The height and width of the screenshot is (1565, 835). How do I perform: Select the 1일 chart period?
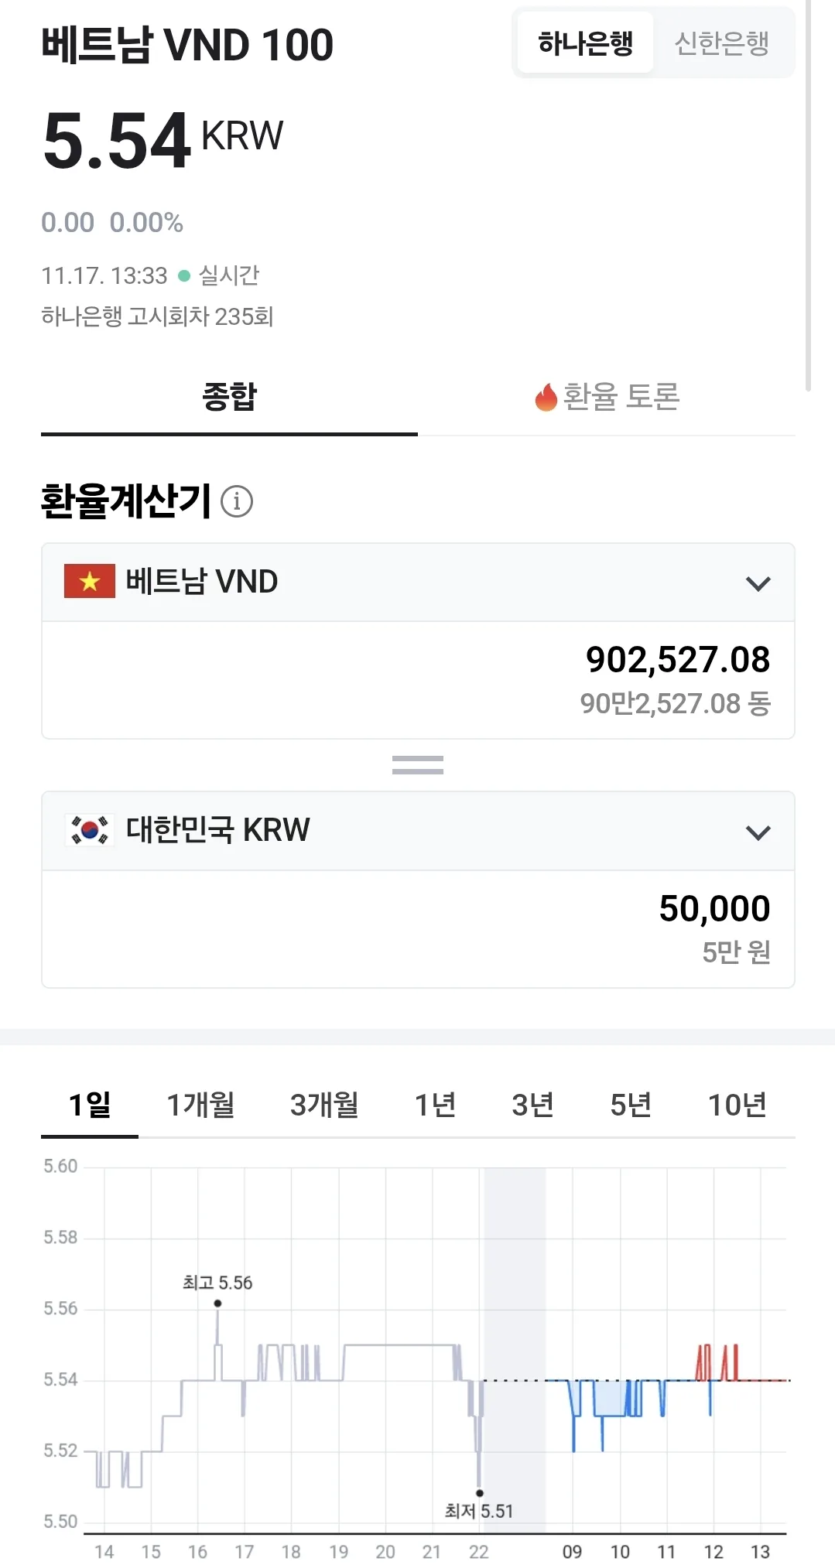(x=90, y=1105)
